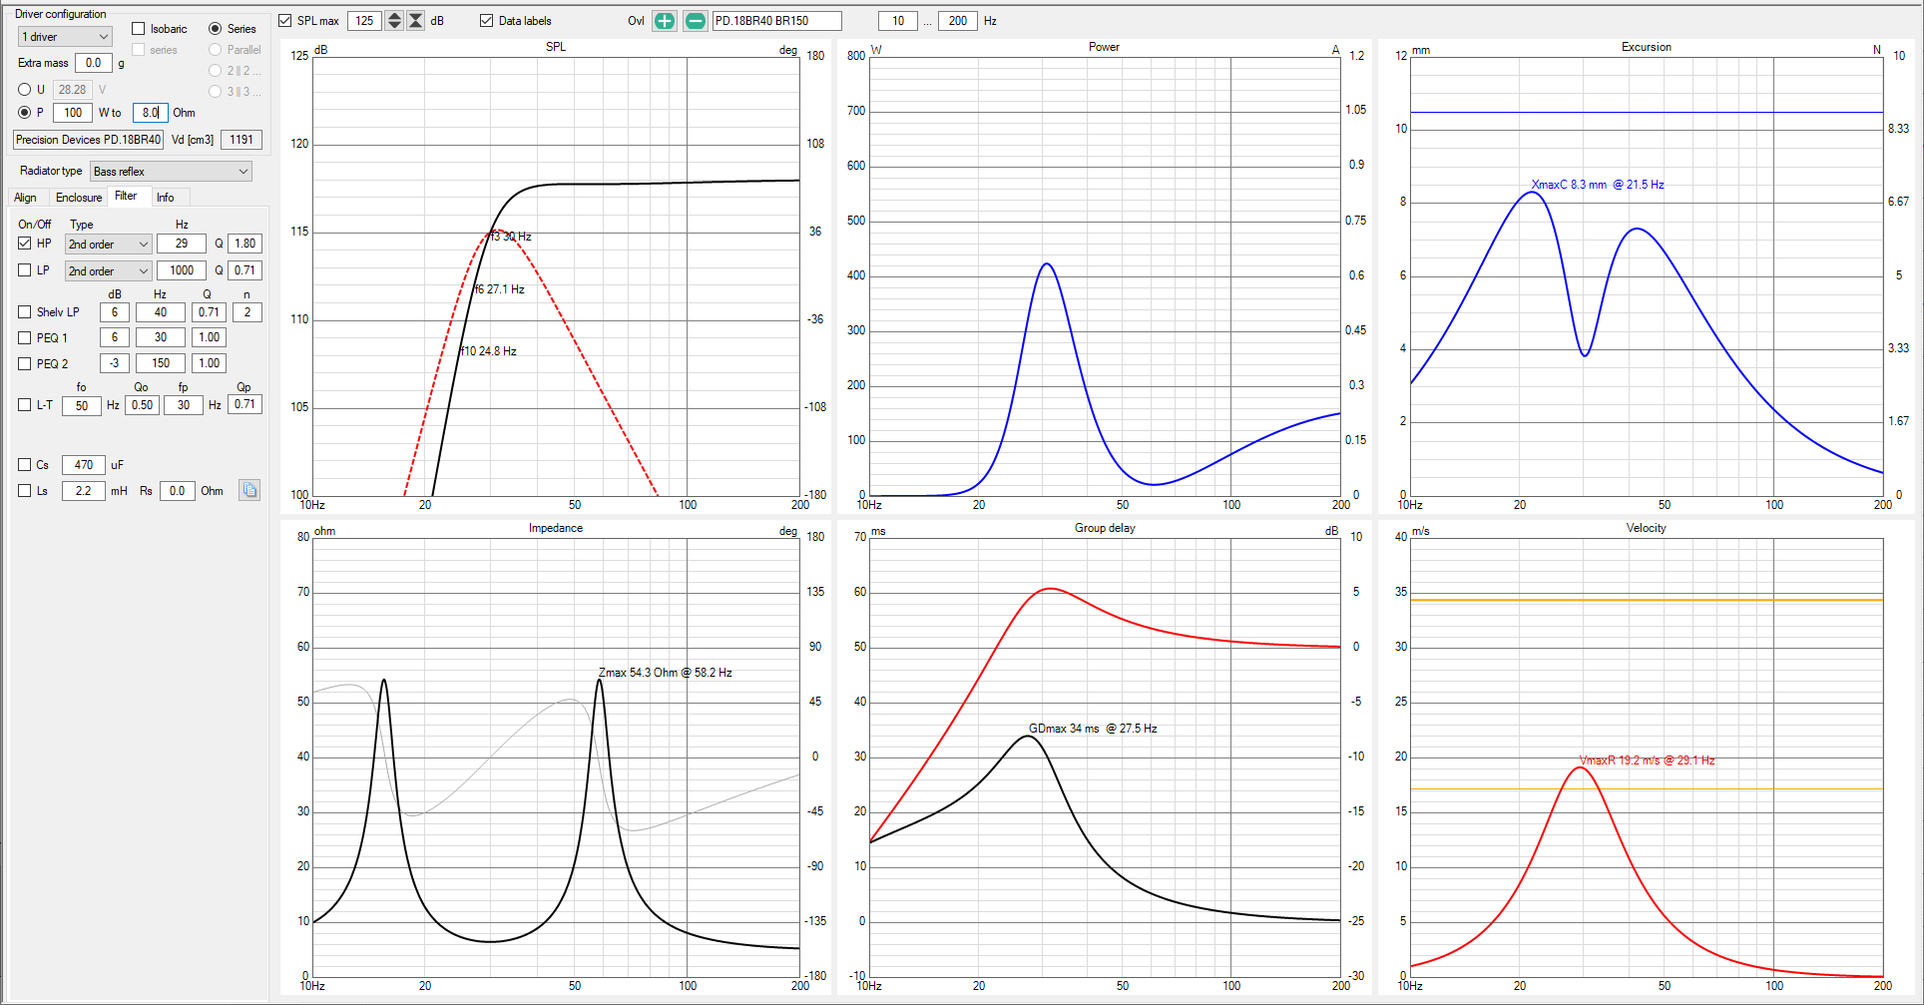Click the power value 100 W field
Viewport: 1924px width, 1005px height.
[x=73, y=113]
